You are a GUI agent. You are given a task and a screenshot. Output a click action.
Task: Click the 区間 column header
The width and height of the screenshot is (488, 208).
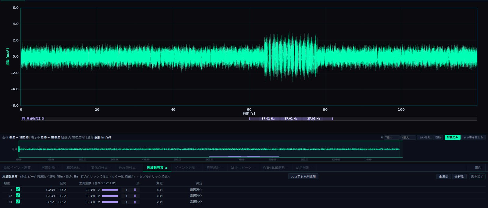point(63,183)
